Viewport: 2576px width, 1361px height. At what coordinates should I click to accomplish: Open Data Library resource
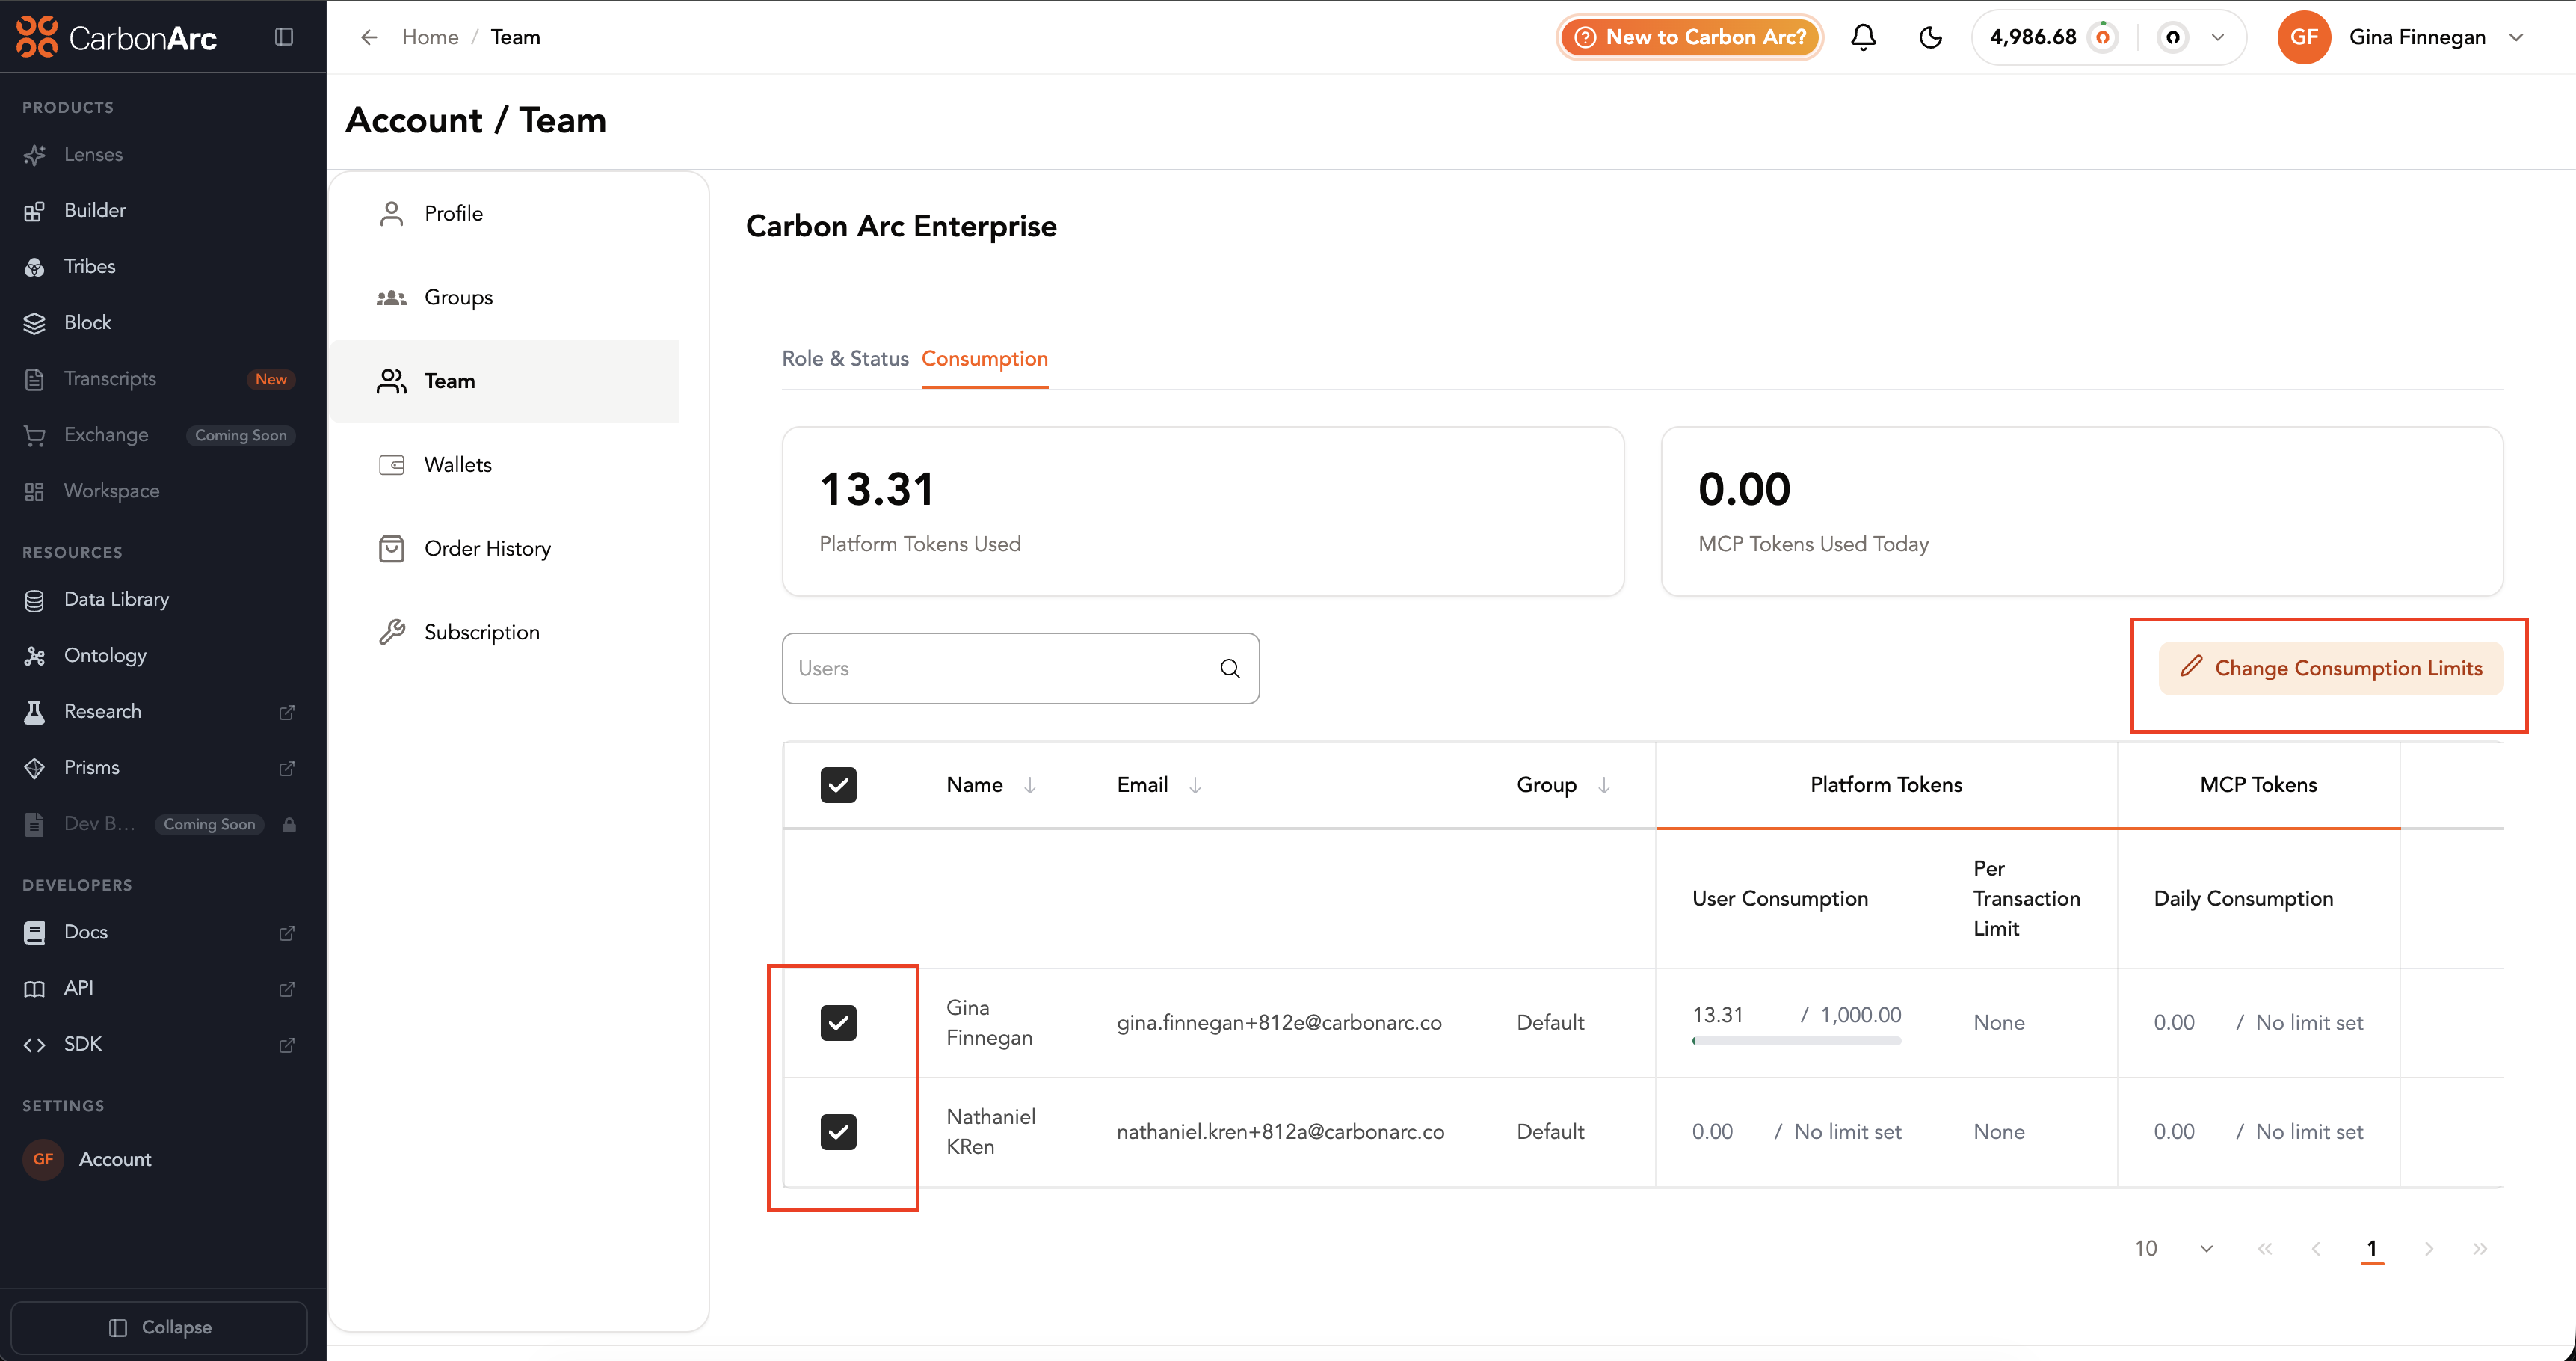(117, 599)
